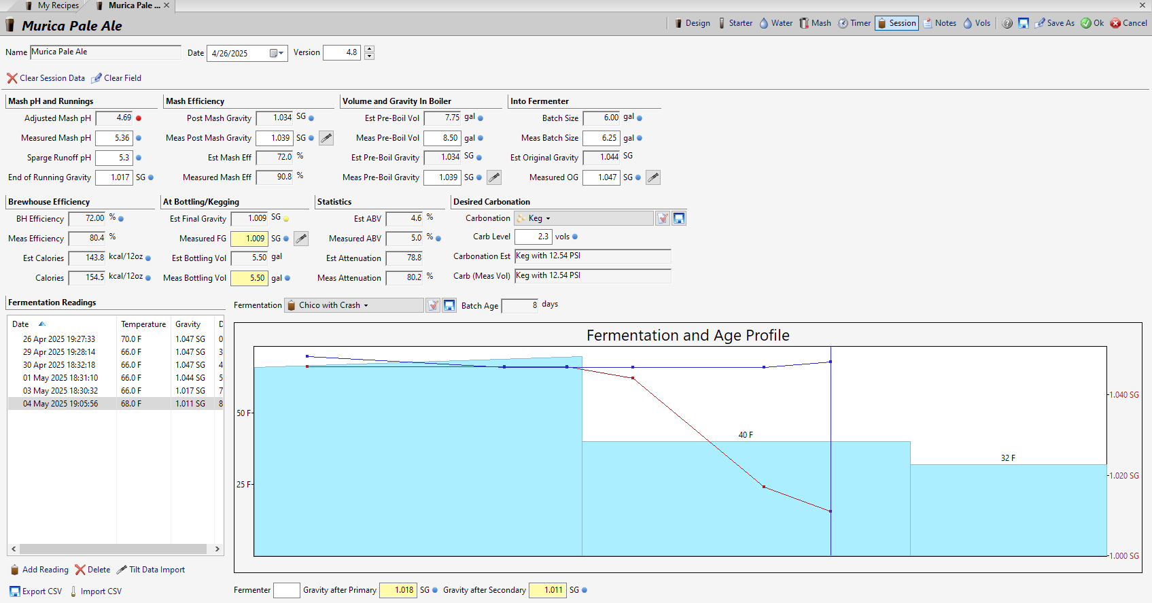Image resolution: width=1152 pixels, height=603 pixels.
Task: Click the yellow indicator beside Est Final Gravity
Action: click(x=286, y=219)
